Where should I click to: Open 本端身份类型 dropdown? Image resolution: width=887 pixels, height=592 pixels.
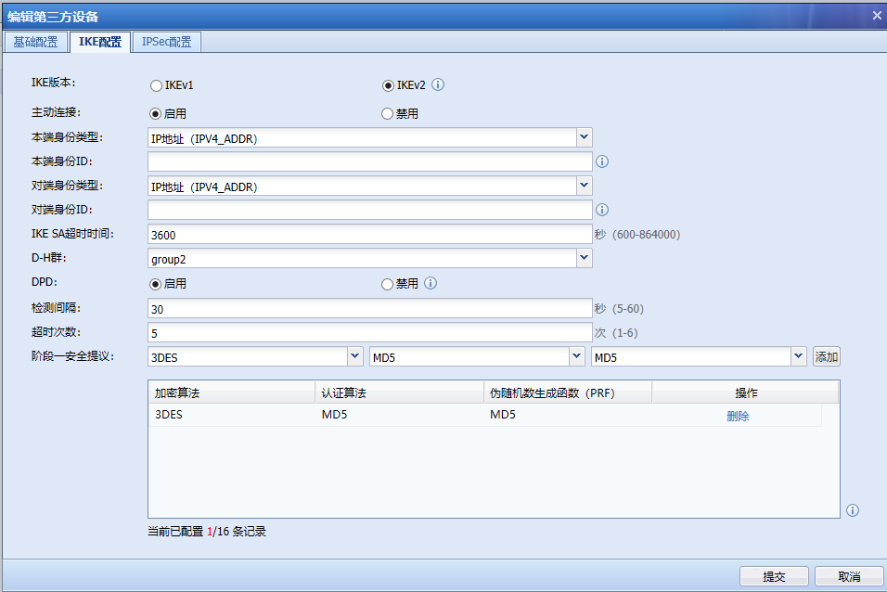(585, 137)
